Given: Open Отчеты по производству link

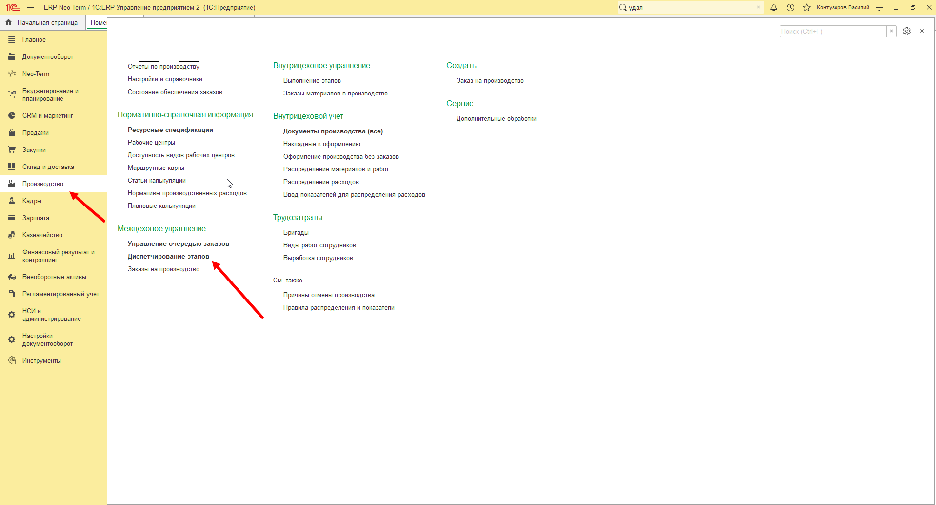Looking at the screenshot, I should (x=163, y=67).
